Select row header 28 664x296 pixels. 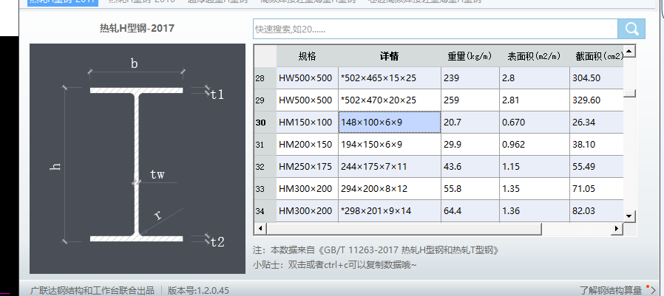[x=265, y=78]
